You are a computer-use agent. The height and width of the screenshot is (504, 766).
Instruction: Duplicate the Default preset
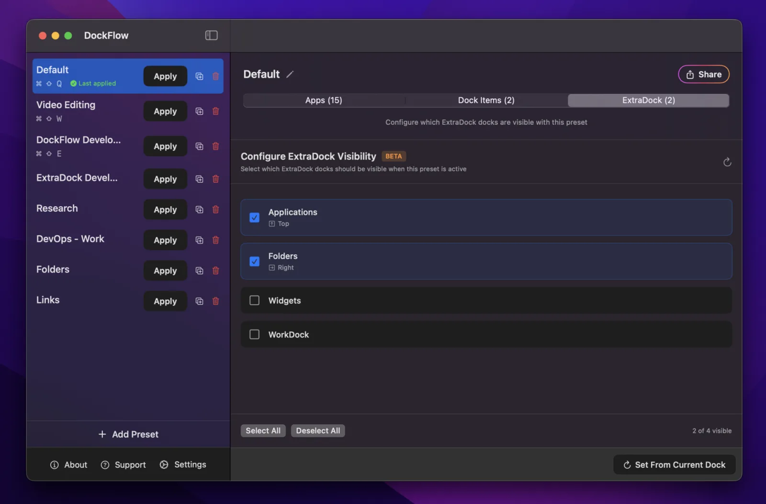(199, 76)
